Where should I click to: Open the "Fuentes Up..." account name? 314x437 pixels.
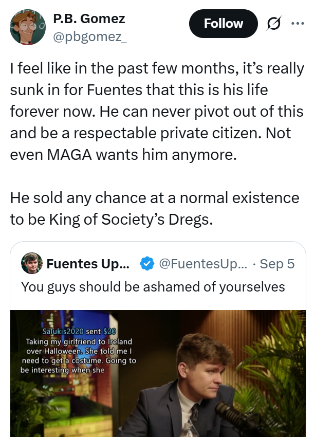[x=88, y=264]
